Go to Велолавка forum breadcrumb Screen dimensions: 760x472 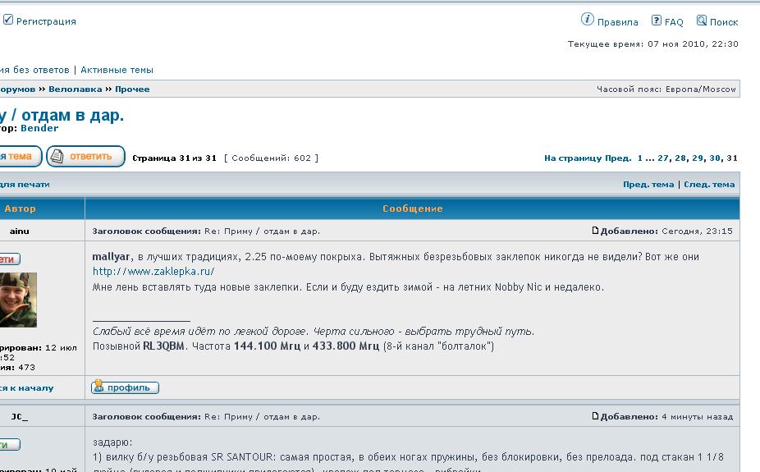tap(75, 89)
